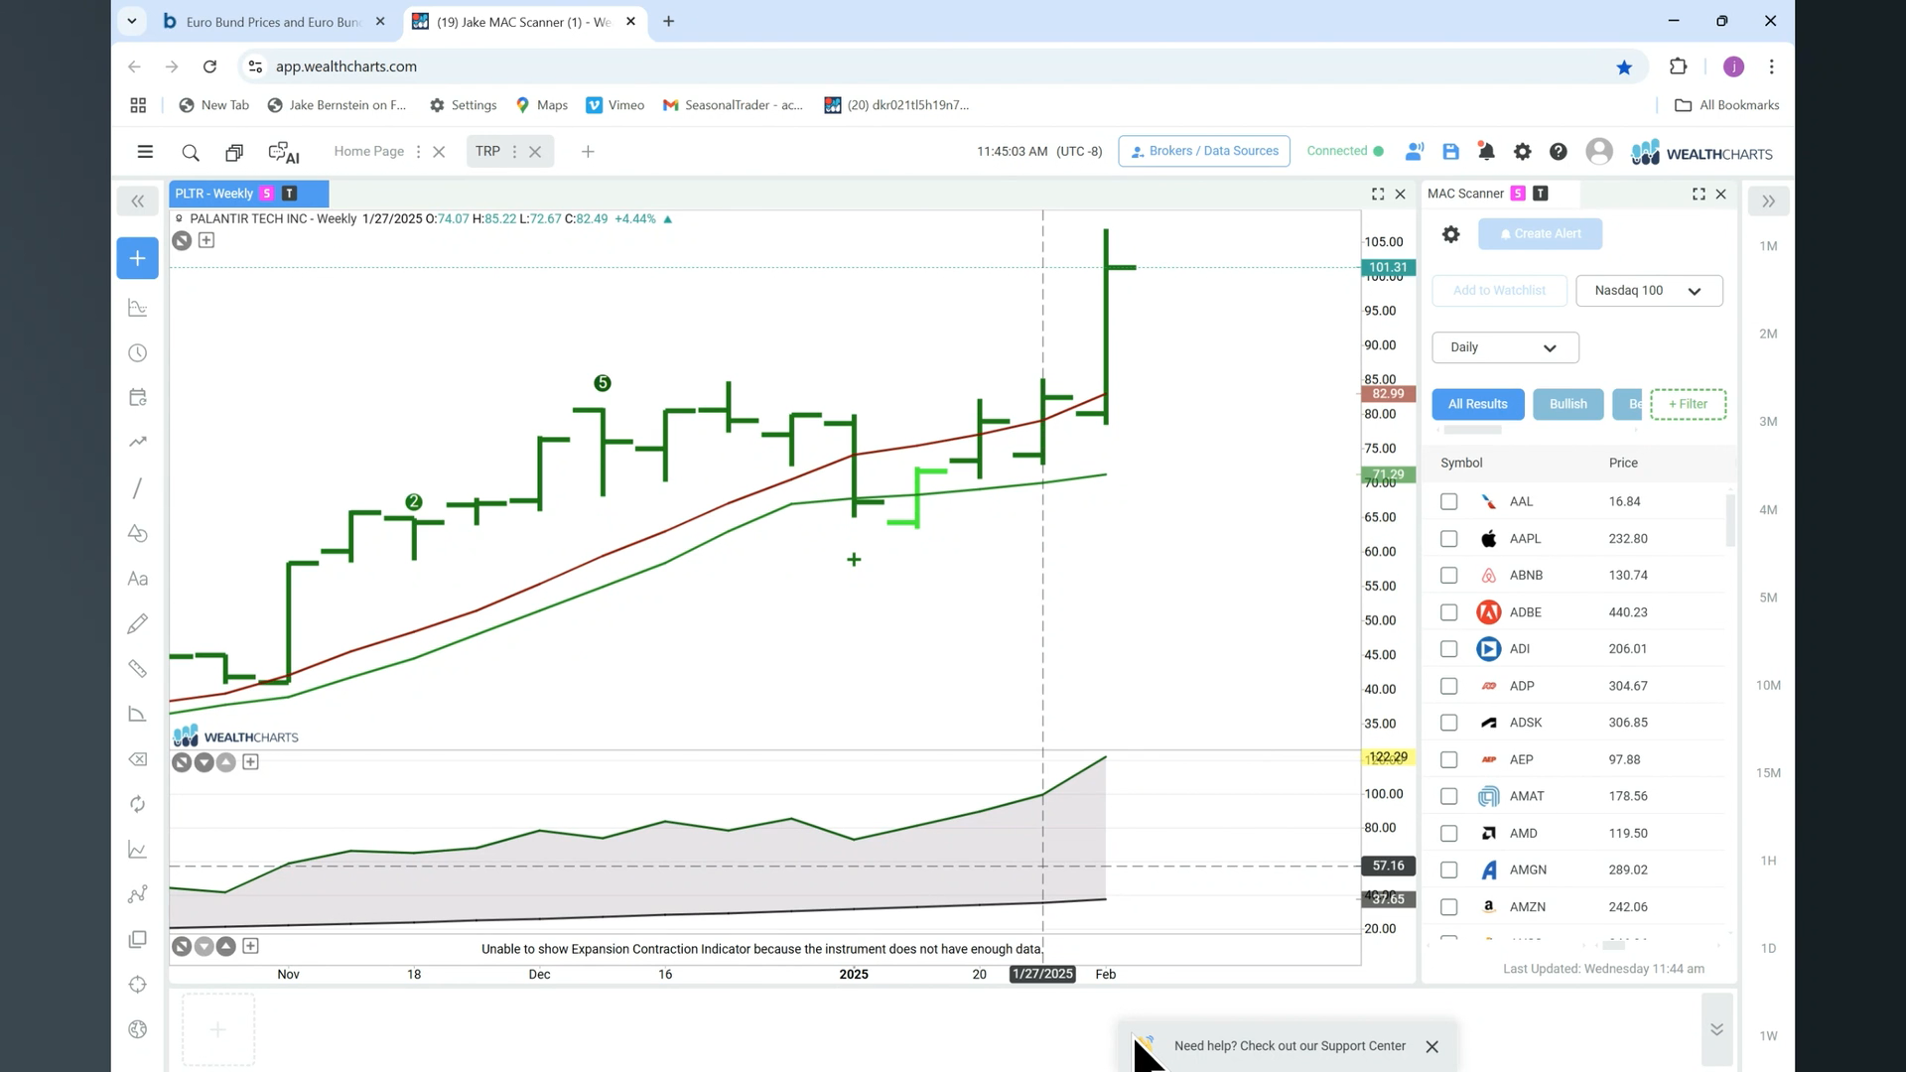1906x1072 pixels.
Task: Open the help question mark icon
Action: pos(1559,152)
